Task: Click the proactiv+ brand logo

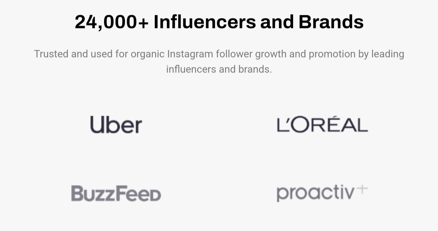Action: (322, 193)
